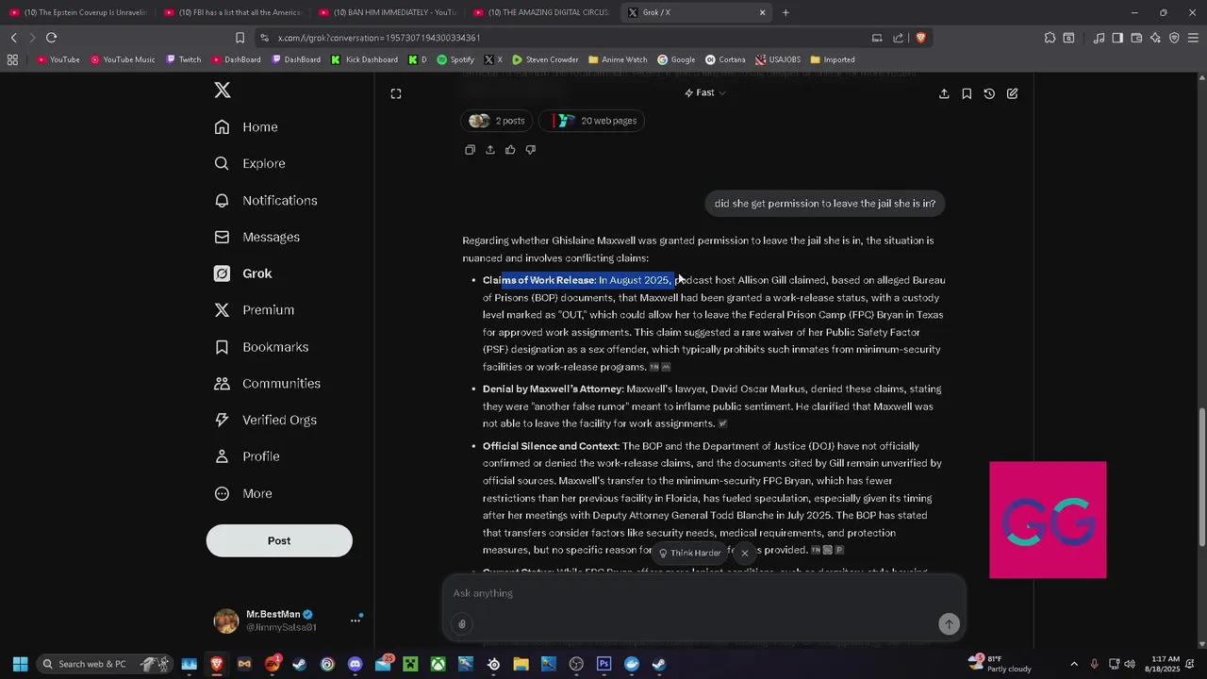Click the Brave shields icon
Image resolution: width=1207 pixels, height=679 pixels.
[920, 38]
